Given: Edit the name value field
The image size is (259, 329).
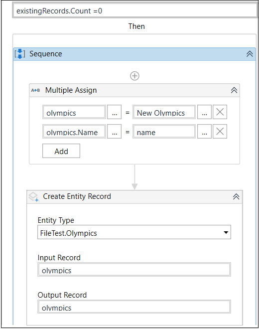Looking at the screenshot, I should (164, 132).
